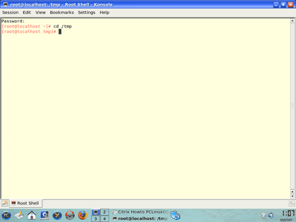The height and width of the screenshot is (222, 296).
Task: Click the close session icon at tab bar right
Action: [x=292, y=204]
